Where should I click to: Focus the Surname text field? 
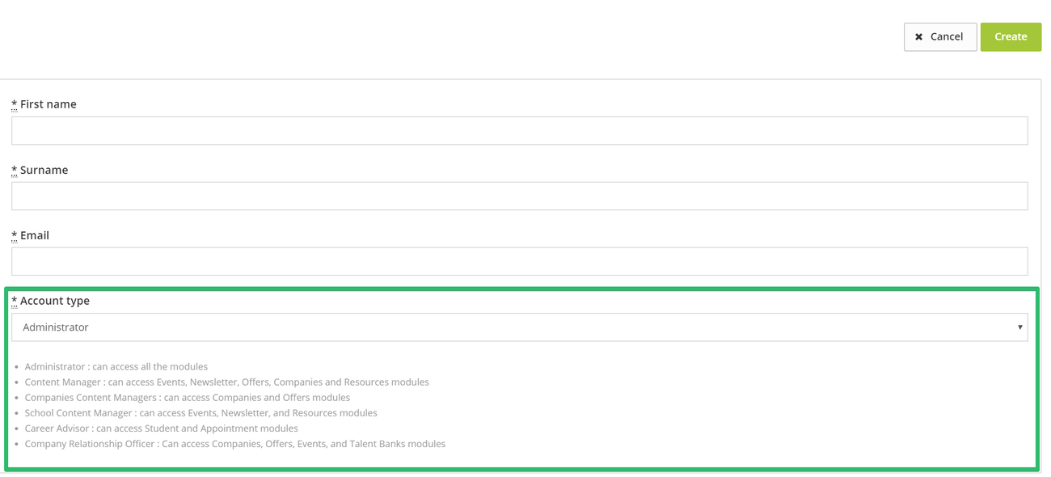(520, 196)
